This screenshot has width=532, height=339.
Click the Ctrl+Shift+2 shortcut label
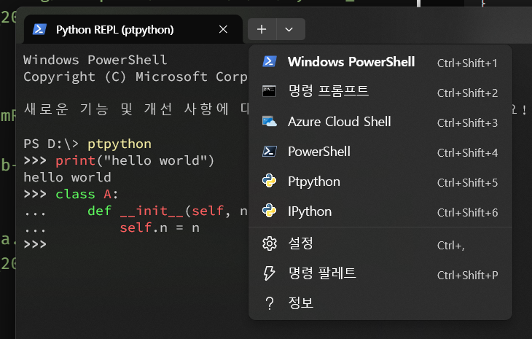467,93
